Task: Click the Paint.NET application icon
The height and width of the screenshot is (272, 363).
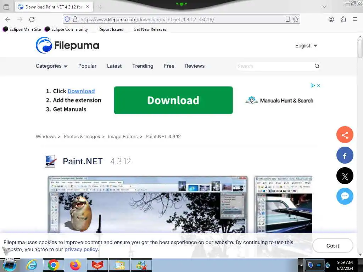Action: pos(50,161)
